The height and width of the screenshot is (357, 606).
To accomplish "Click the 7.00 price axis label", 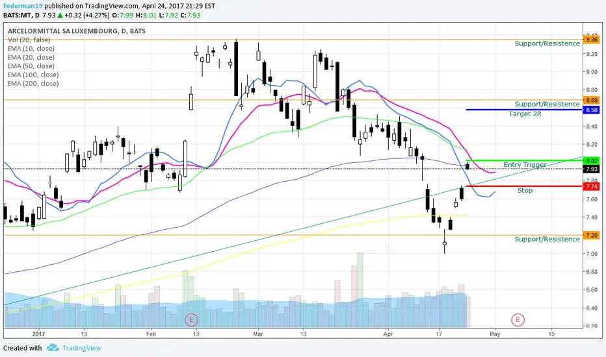I will click(592, 254).
